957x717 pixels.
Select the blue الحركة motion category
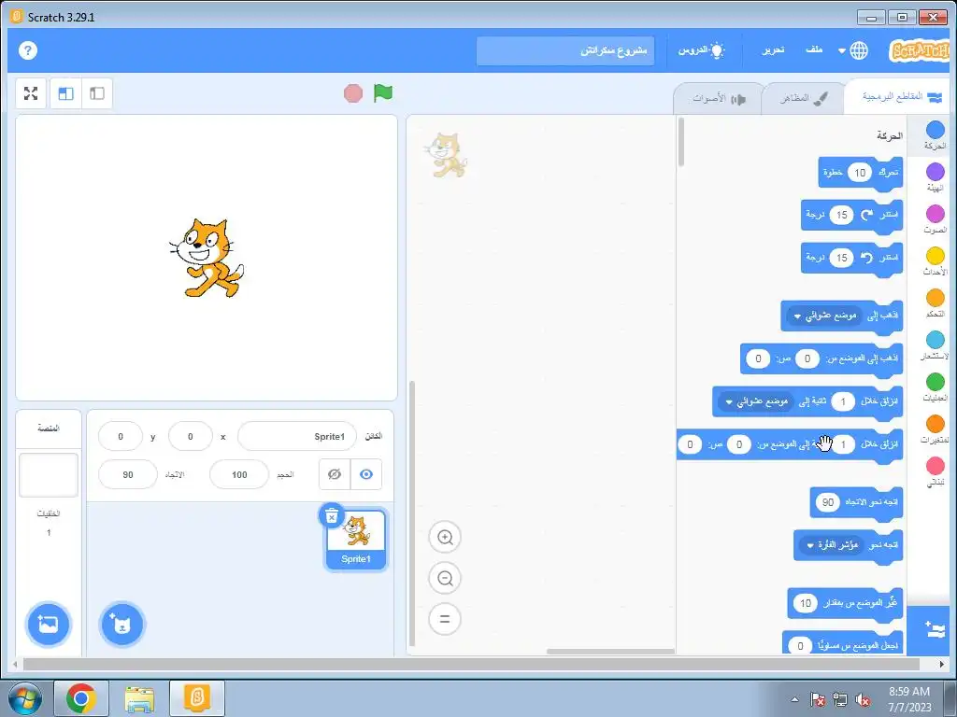click(x=935, y=135)
